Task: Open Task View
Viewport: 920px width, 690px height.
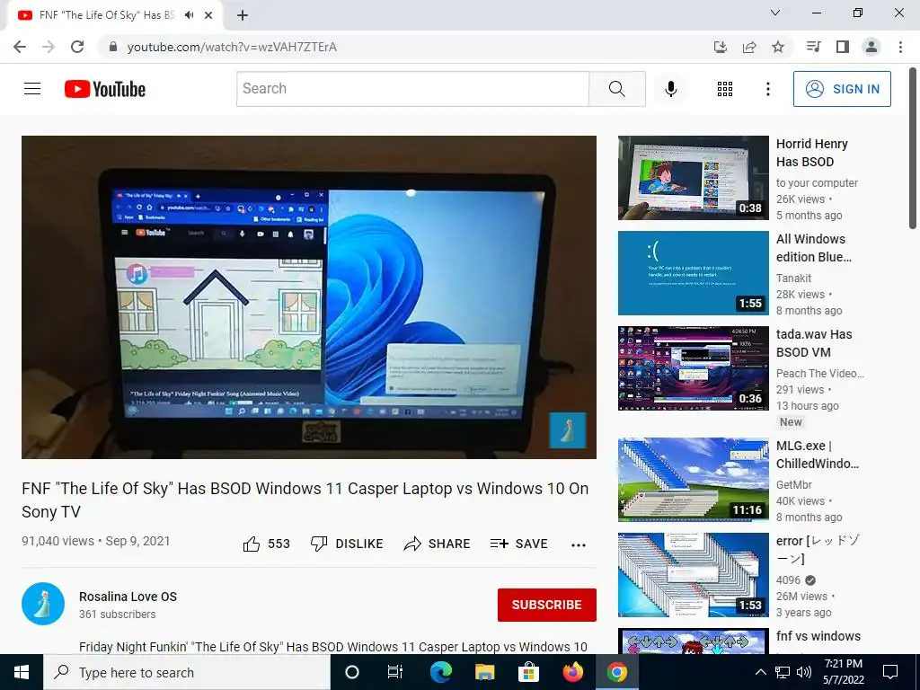Action: tap(395, 672)
